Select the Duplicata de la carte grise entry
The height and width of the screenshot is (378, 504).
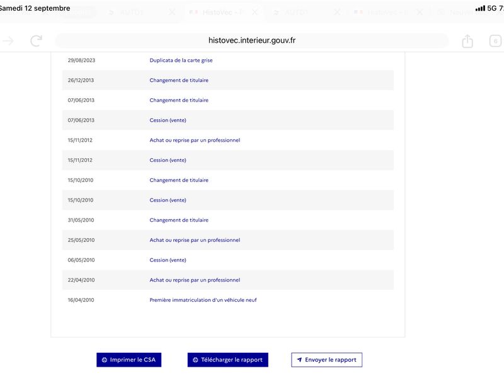181,60
